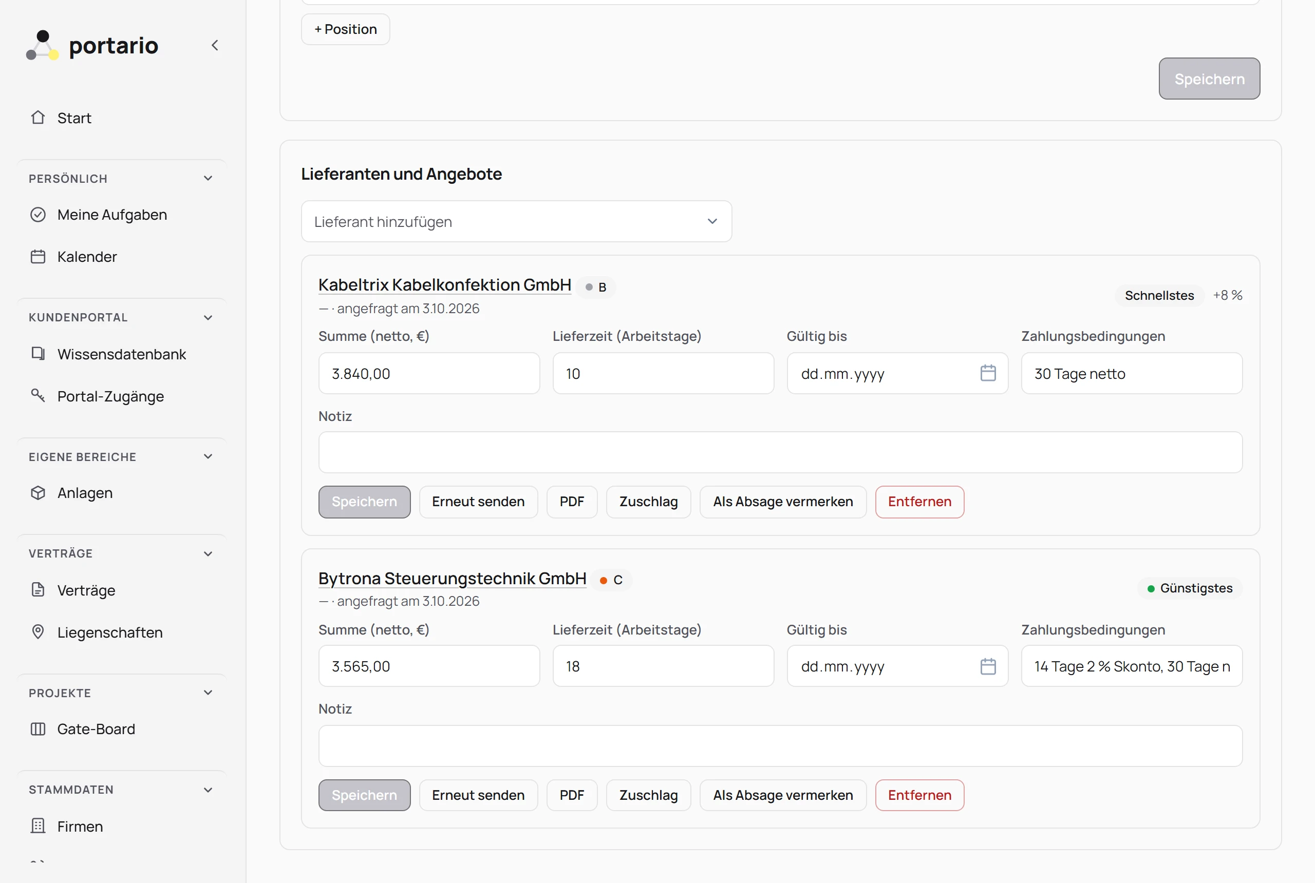Click the Wissensdatenbank book icon

(x=37, y=354)
